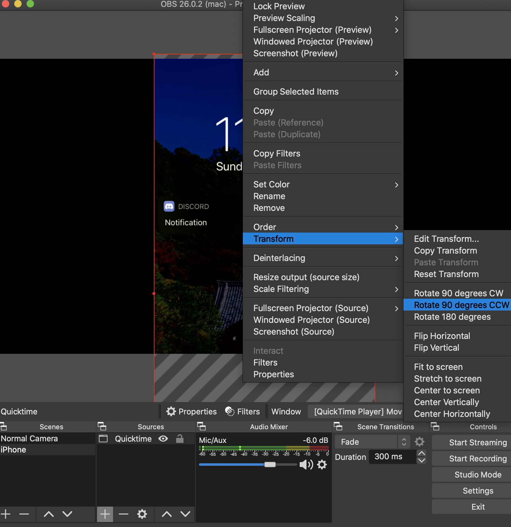Choose Reset Transform

[x=458, y=274]
